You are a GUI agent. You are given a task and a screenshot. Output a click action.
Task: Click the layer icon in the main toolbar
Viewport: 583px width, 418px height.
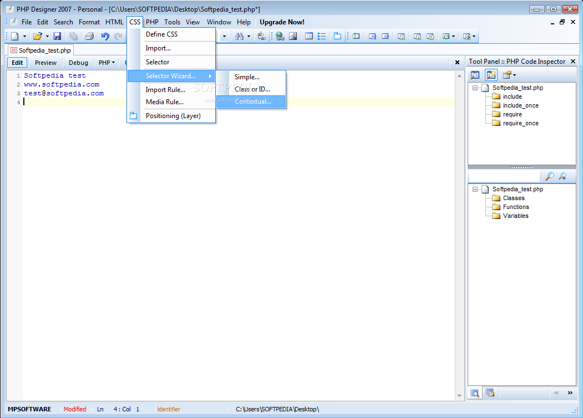pyautogui.click(x=338, y=36)
